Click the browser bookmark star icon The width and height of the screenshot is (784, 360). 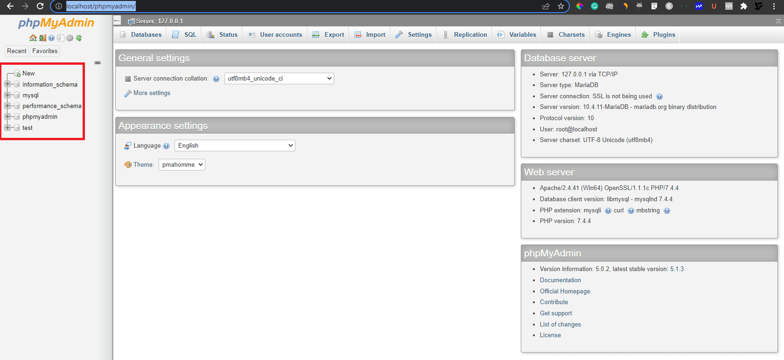[561, 6]
